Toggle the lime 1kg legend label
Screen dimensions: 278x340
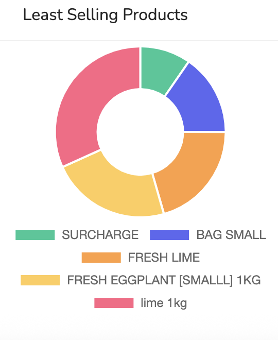point(164,303)
